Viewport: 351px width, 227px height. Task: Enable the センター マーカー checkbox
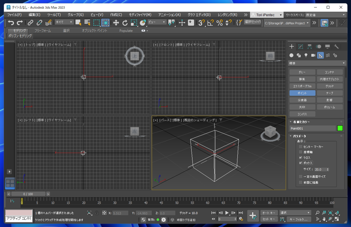[301, 147]
